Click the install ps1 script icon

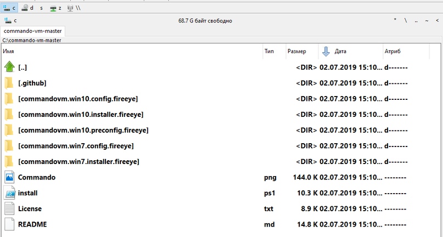tap(9, 193)
